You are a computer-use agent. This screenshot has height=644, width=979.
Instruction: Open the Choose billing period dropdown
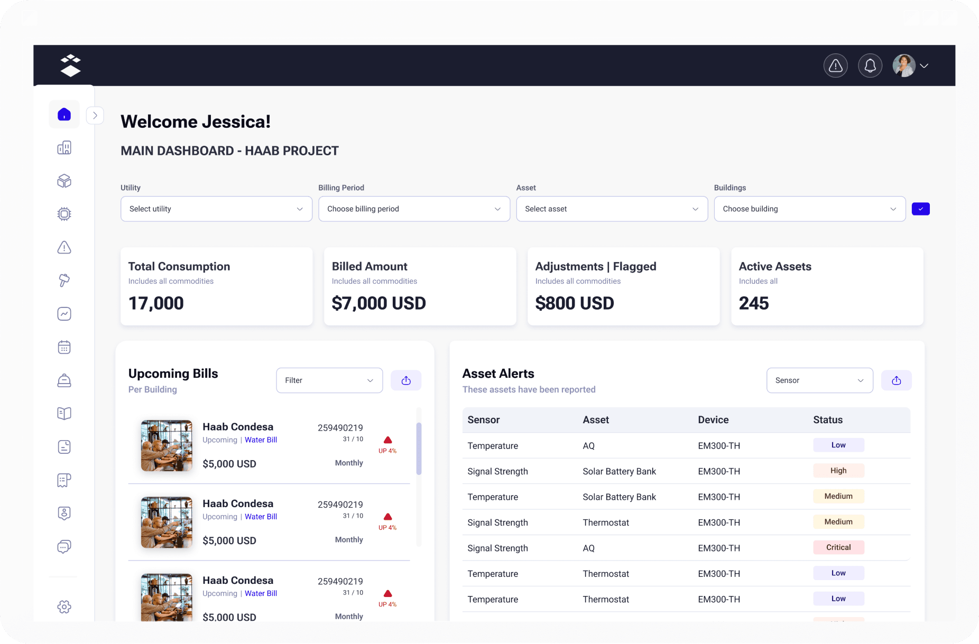point(414,209)
